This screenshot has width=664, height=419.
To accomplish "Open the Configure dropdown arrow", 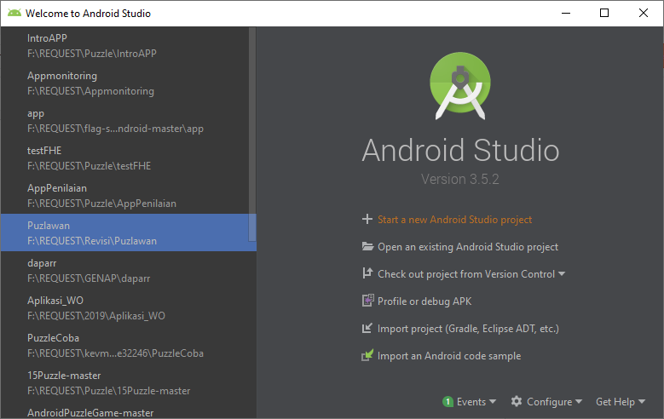I will [579, 401].
